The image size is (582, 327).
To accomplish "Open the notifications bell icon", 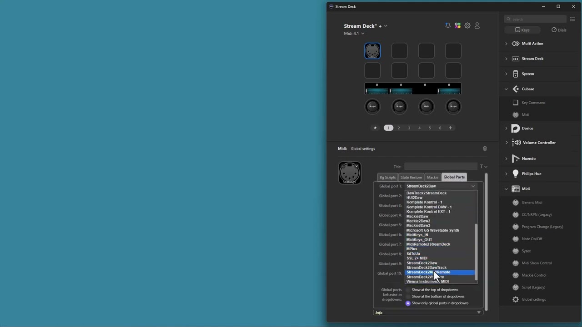I will (448, 26).
